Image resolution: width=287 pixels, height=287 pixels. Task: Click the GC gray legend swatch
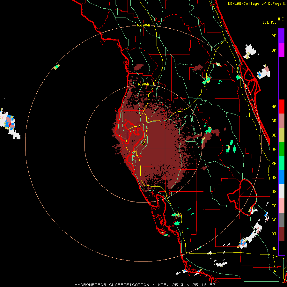(x=282, y=220)
